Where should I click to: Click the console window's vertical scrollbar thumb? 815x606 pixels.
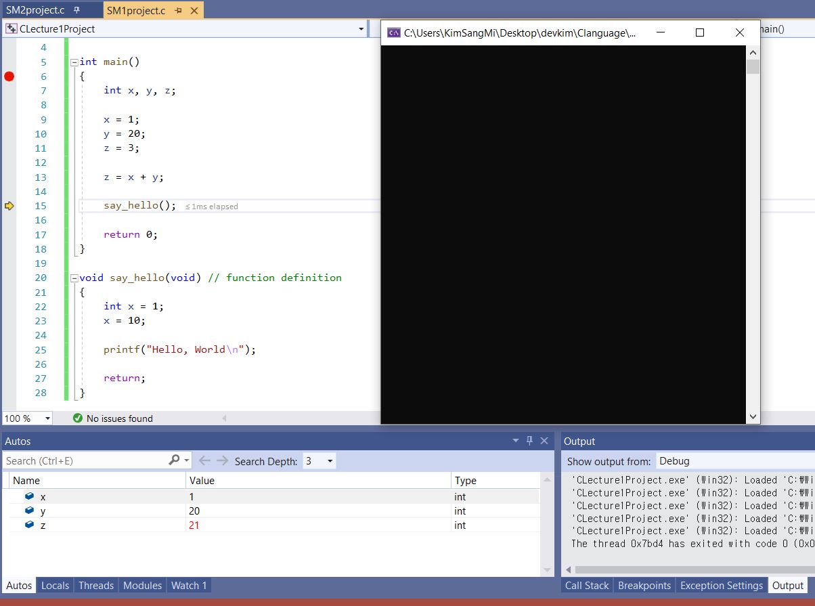tap(753, 66)
